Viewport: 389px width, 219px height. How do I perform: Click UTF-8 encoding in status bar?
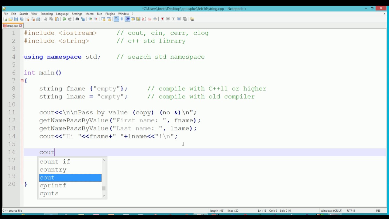pyautogui.click(x=351, y=210)
